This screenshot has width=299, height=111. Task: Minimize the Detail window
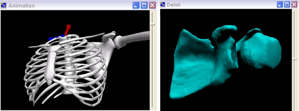coord(280,5)
